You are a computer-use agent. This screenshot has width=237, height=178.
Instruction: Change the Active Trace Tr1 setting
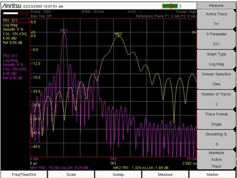(216, 19)
